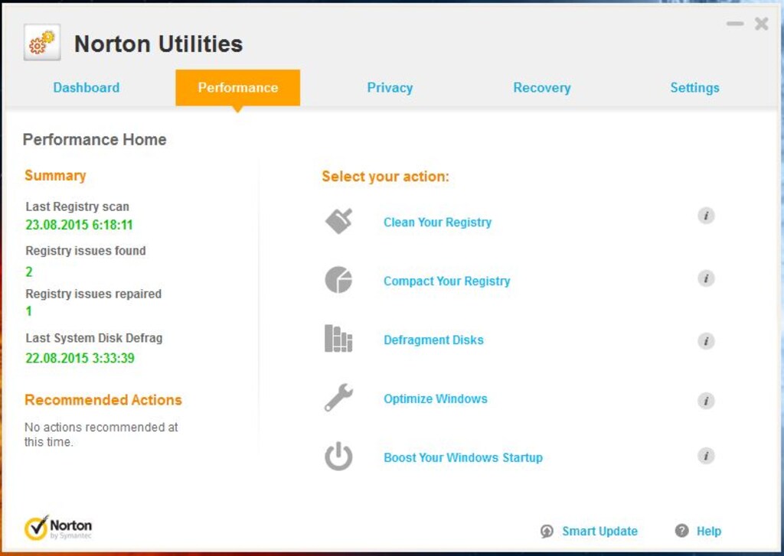Click the Boost Windows Startup power icon
Screen dimensions: 784x556
[x=338, y=457]
